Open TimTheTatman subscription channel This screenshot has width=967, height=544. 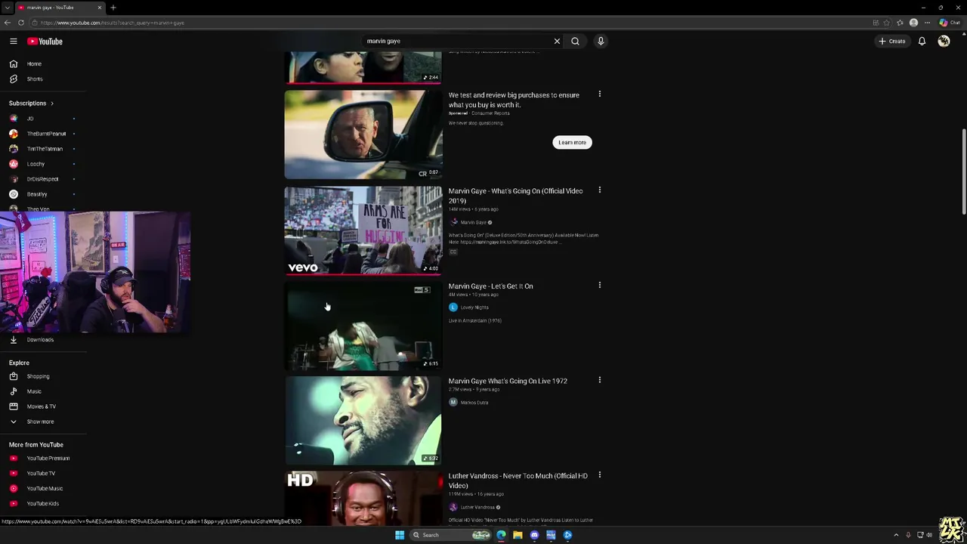[x=43, y=149]
